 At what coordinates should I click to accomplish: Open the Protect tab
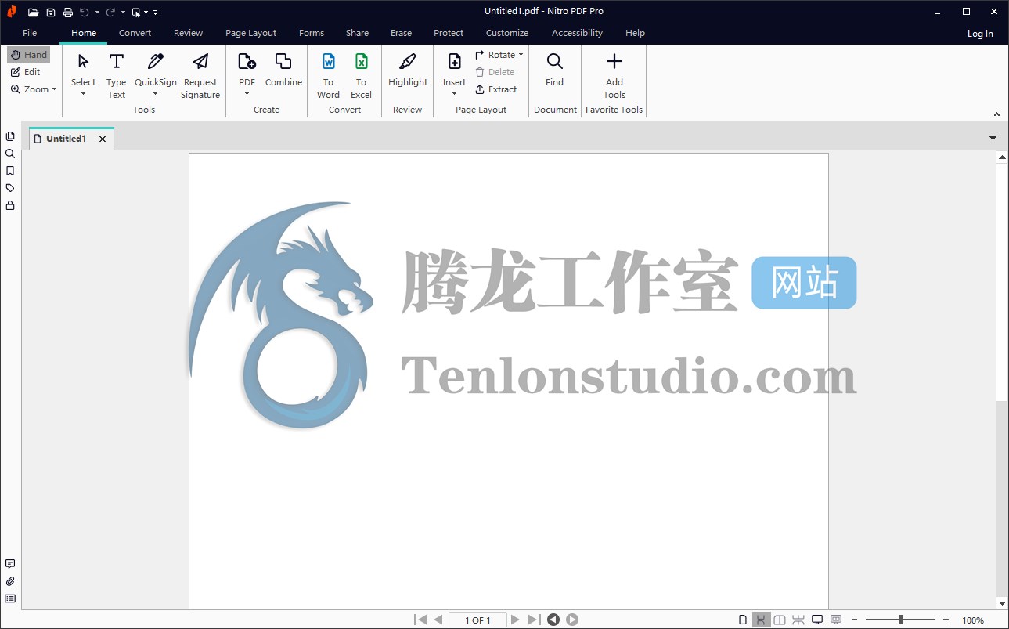[449, 33]
